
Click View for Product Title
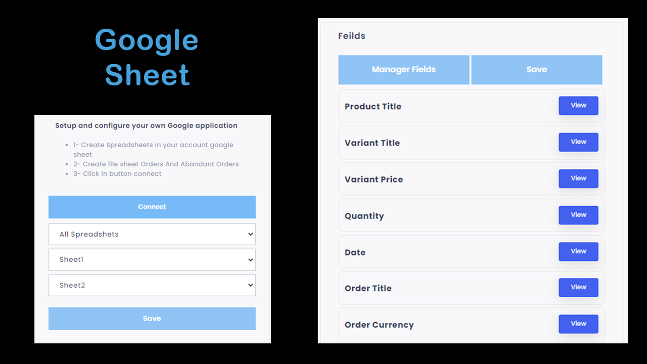[578, 106]
